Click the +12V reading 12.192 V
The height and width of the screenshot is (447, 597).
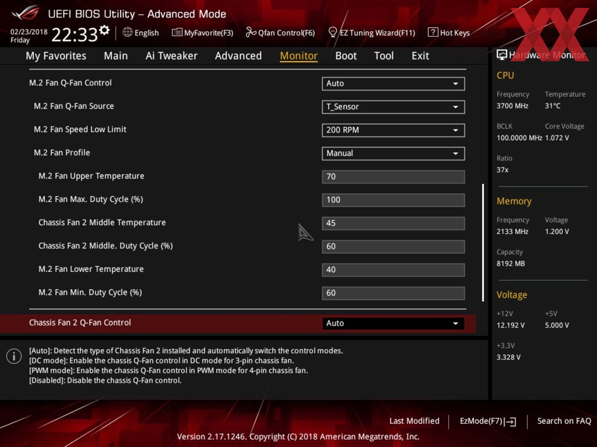coord(511,325)
